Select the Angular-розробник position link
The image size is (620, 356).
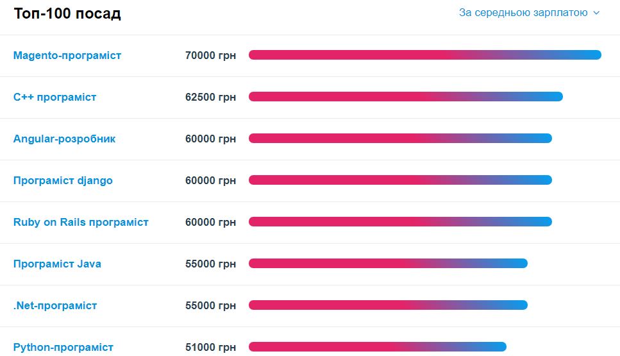point(65,139)
